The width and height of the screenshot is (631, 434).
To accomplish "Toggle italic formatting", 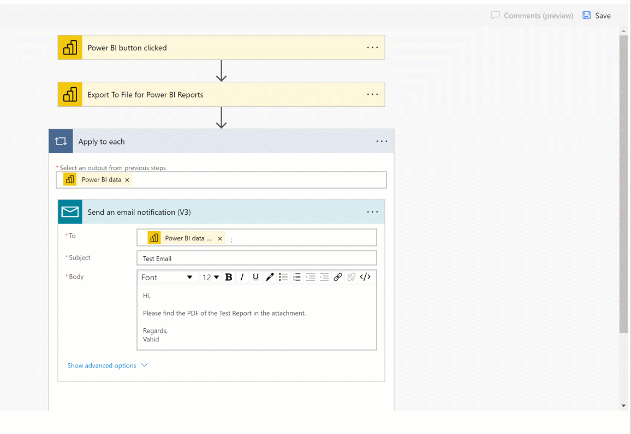I will point(242,278).
